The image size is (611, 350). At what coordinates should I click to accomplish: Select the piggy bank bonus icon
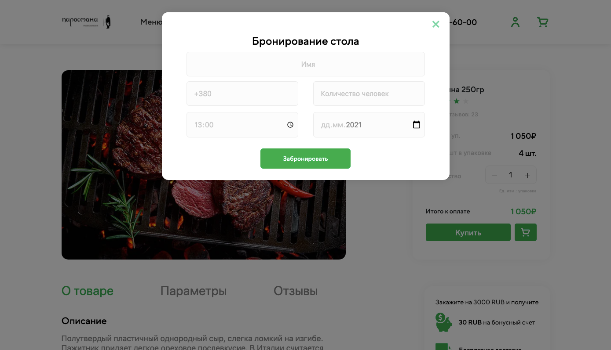[443, 322]
